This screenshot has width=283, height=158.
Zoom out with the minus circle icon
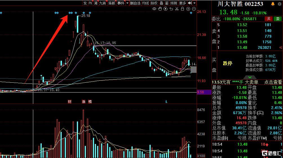[x=194, y=9]
